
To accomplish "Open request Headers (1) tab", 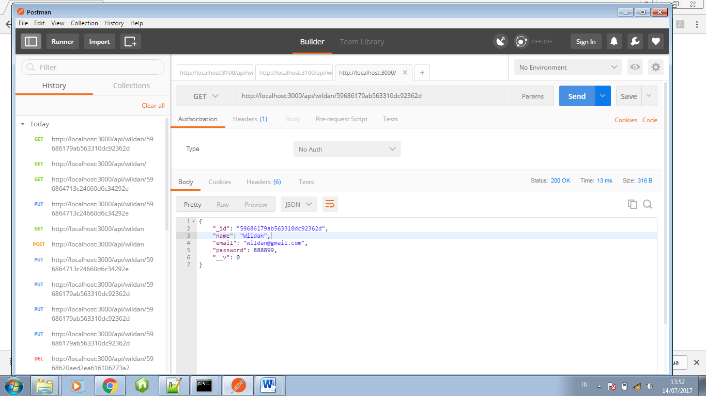I will point(250,119).
